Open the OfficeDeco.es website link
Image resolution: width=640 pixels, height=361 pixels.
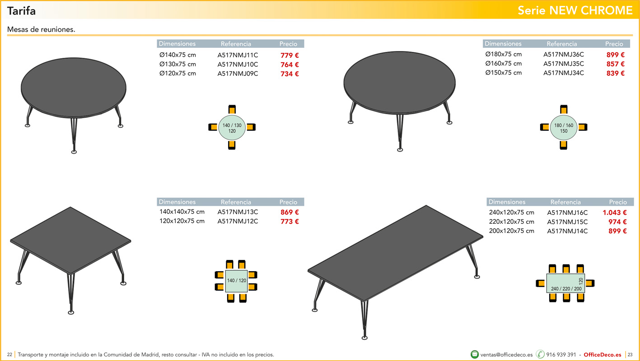tap(603, 355)
